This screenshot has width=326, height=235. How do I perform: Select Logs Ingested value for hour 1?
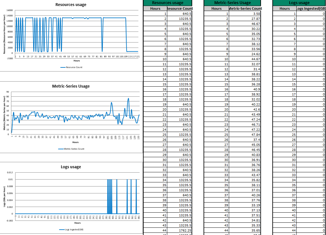click(x=311, y=14)
